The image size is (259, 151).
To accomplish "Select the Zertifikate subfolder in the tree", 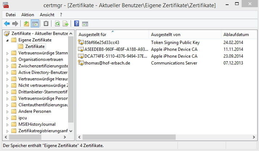I will pos(35,46).
